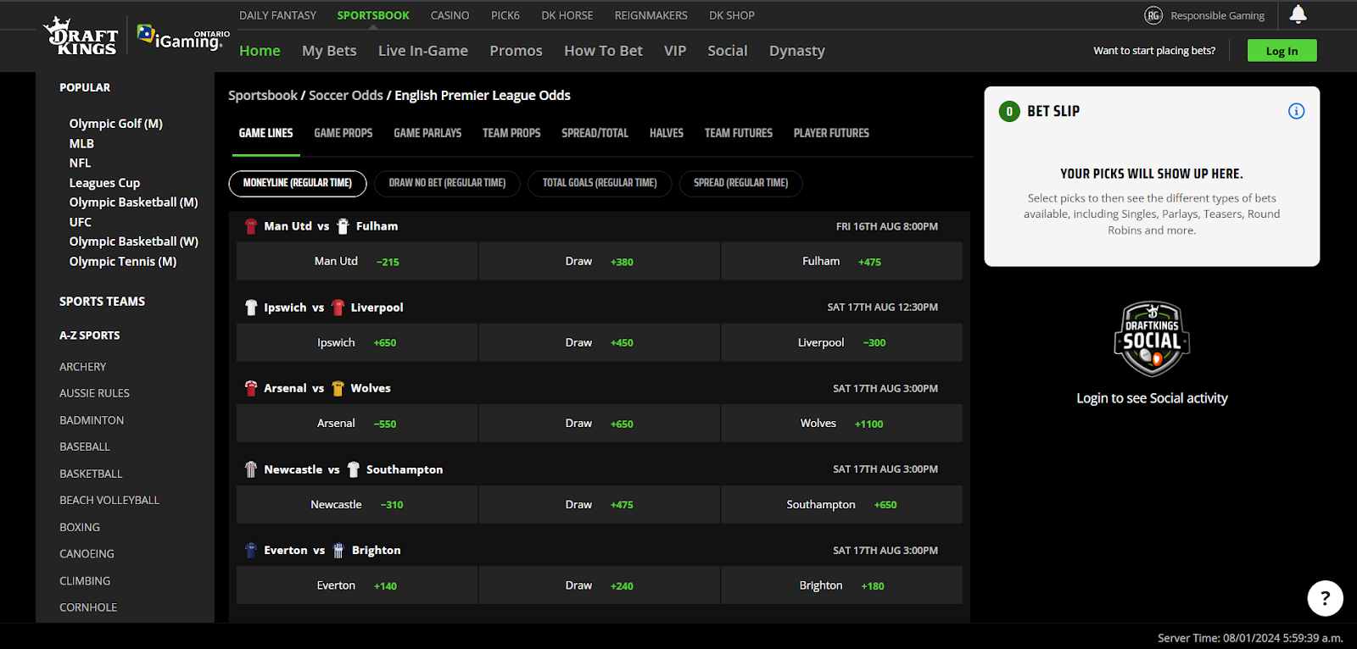Click the DraftKings Social badge

1152,339
